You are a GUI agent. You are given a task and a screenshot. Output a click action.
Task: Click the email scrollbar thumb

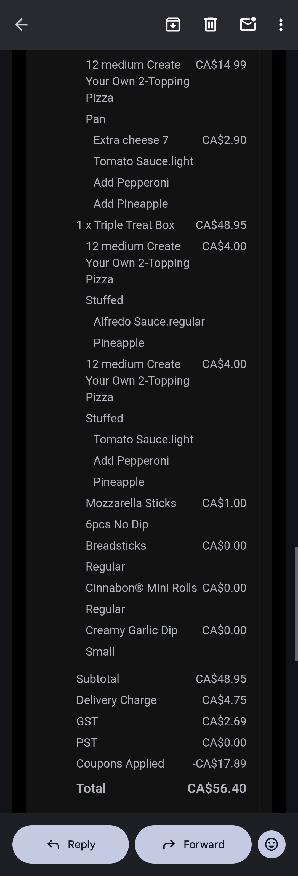tap(296, 604)
